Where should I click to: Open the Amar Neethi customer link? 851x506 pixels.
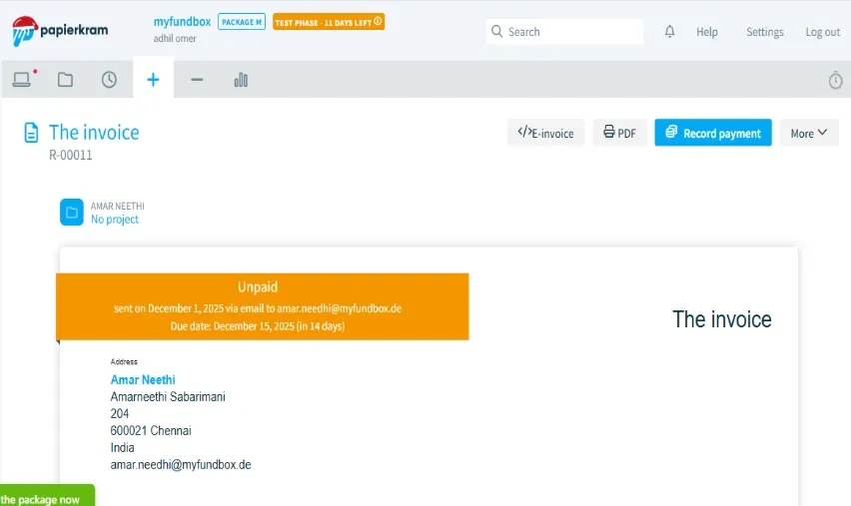coord(143,379)
